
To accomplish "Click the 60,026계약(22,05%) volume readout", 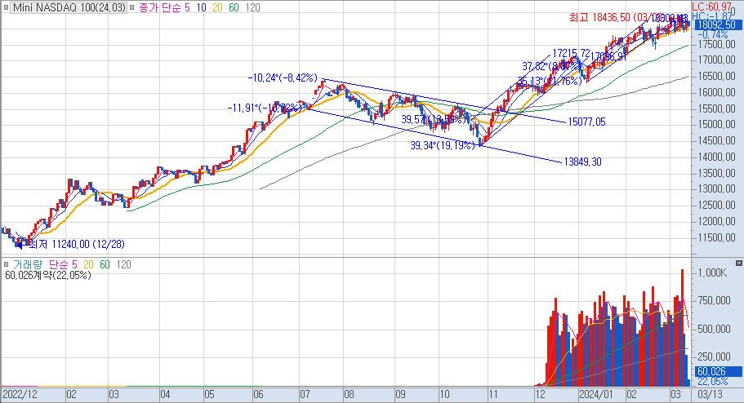I will [x=48, y=275].
